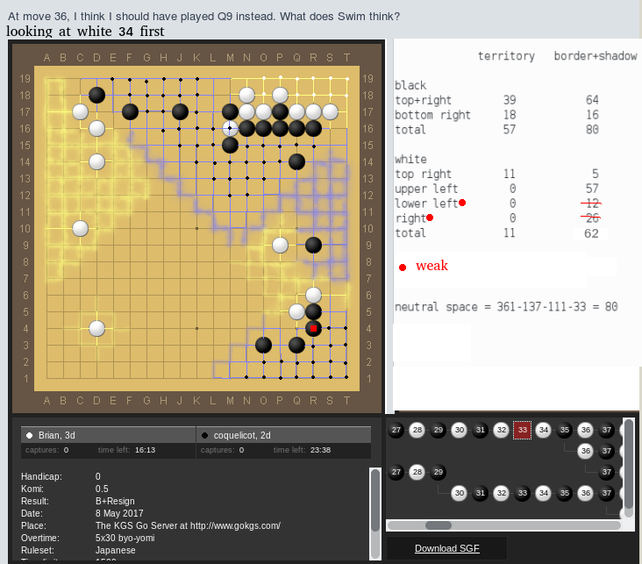The height and width of the screenshot is (564, 642).
Task: Select black move 29 in top tree row
Action: 439,430
